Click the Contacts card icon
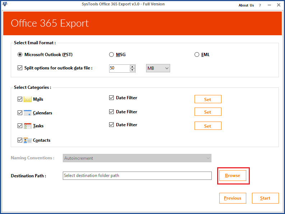 (x=28, y=140)
